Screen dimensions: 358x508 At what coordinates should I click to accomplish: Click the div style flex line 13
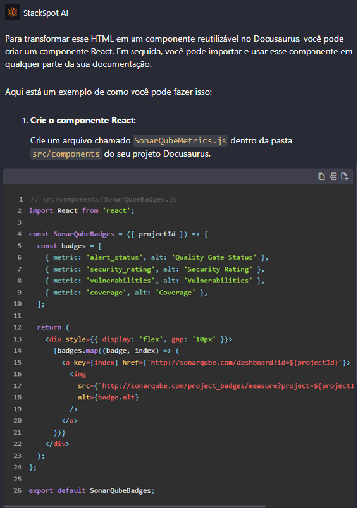point(139,339)
